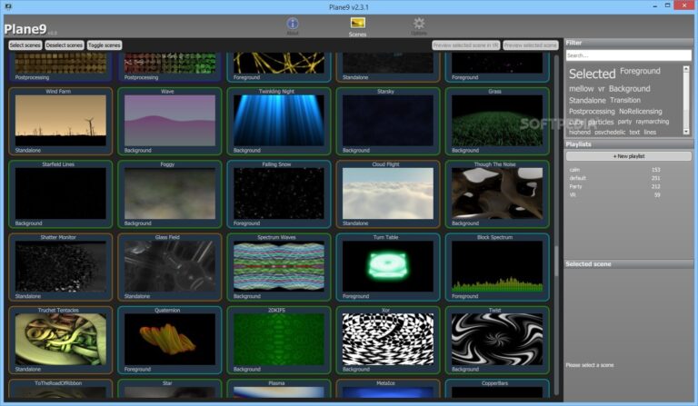Screen dimensions: 698x406
Task: Select the Though The Noise scene thumbnail
Action: click(x=497, y=193)
